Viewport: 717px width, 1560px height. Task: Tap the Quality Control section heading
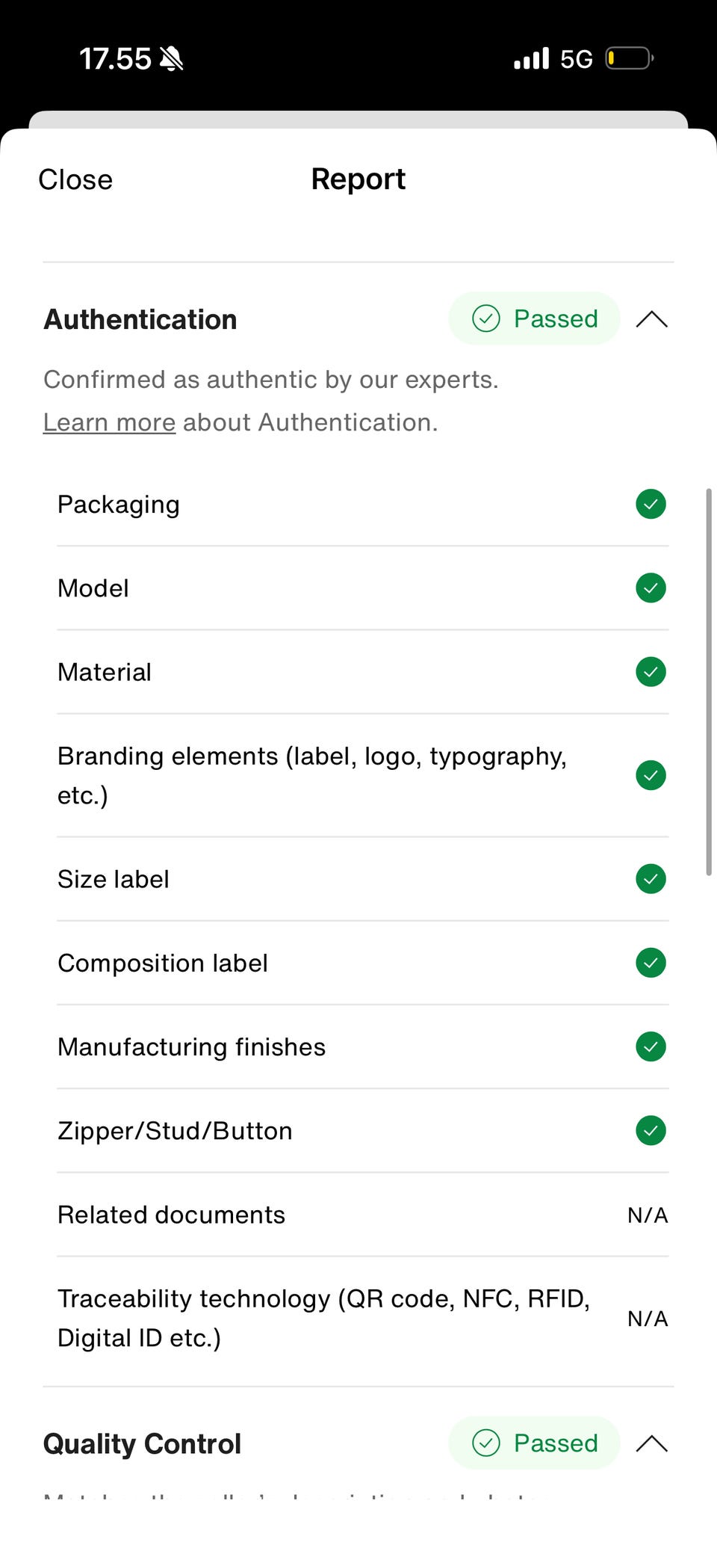[142, 1443]
